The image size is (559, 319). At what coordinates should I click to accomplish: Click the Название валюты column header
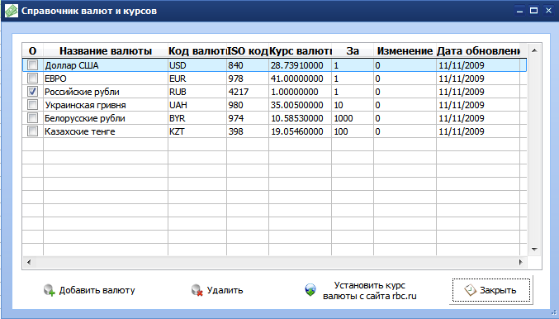(x=106, y=51)
